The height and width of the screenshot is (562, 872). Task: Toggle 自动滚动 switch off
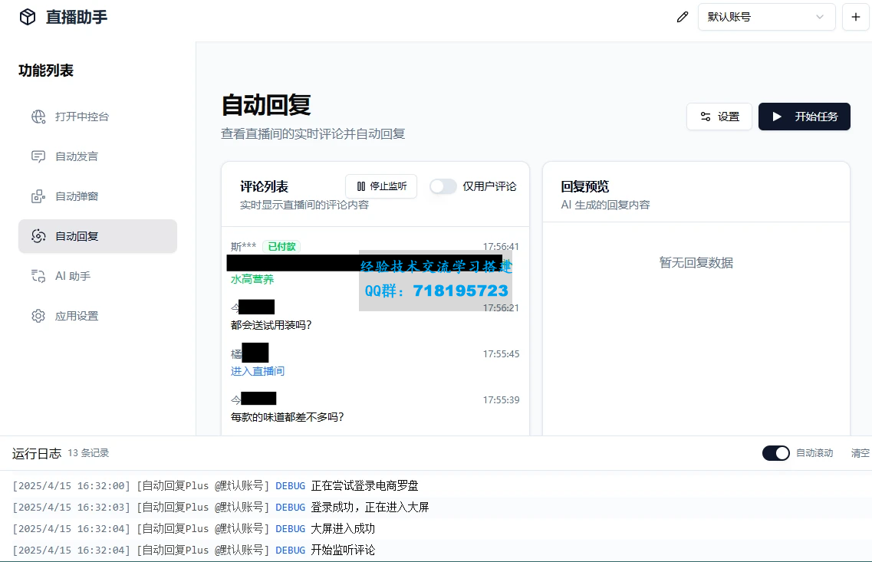point(776,453)
